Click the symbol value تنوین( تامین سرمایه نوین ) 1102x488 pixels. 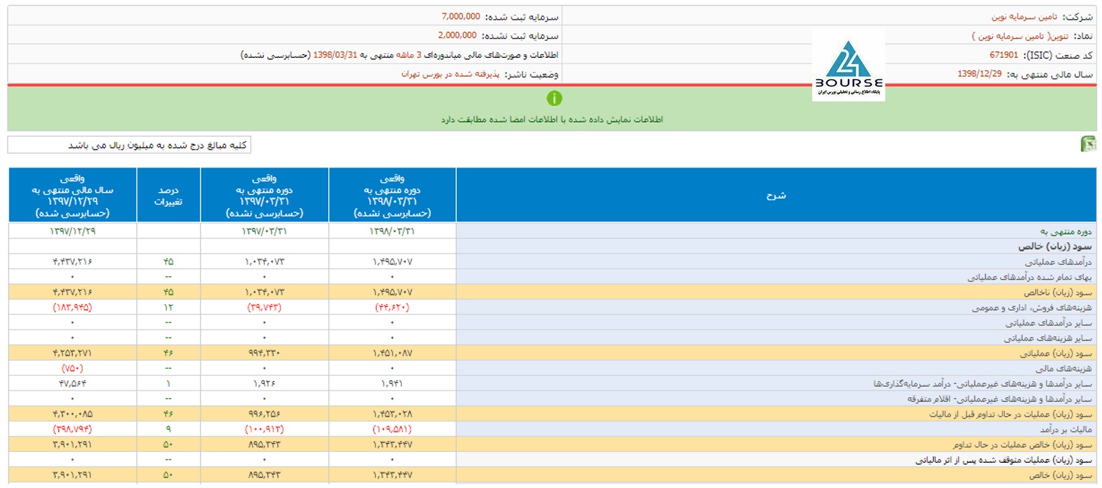[x=1020, y=37]
